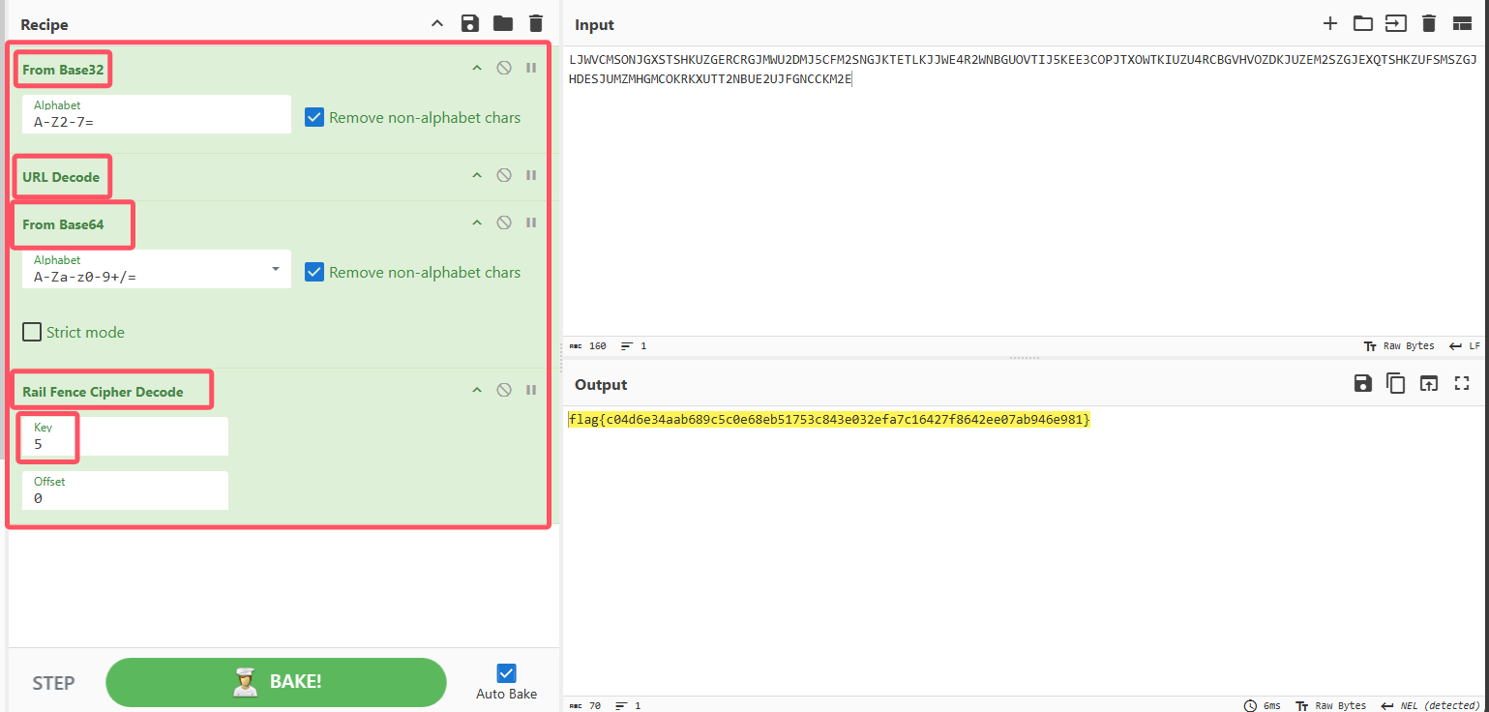Set breakpoint on From Base32 operation
Viewport: 1489px width, 712px height.
point(531,68)
